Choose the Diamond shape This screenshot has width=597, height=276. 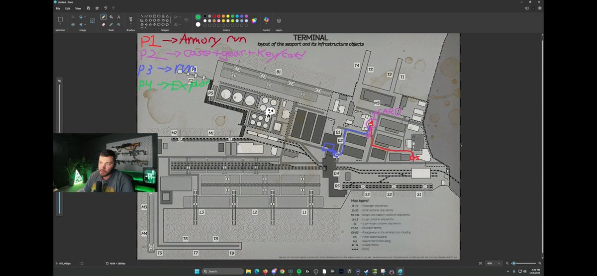coord(146,20)
